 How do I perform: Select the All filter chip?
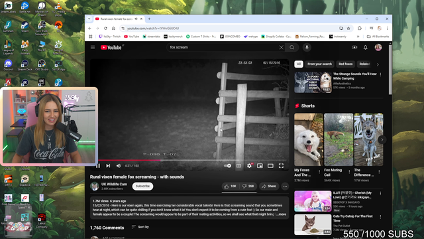pos(299,64)
